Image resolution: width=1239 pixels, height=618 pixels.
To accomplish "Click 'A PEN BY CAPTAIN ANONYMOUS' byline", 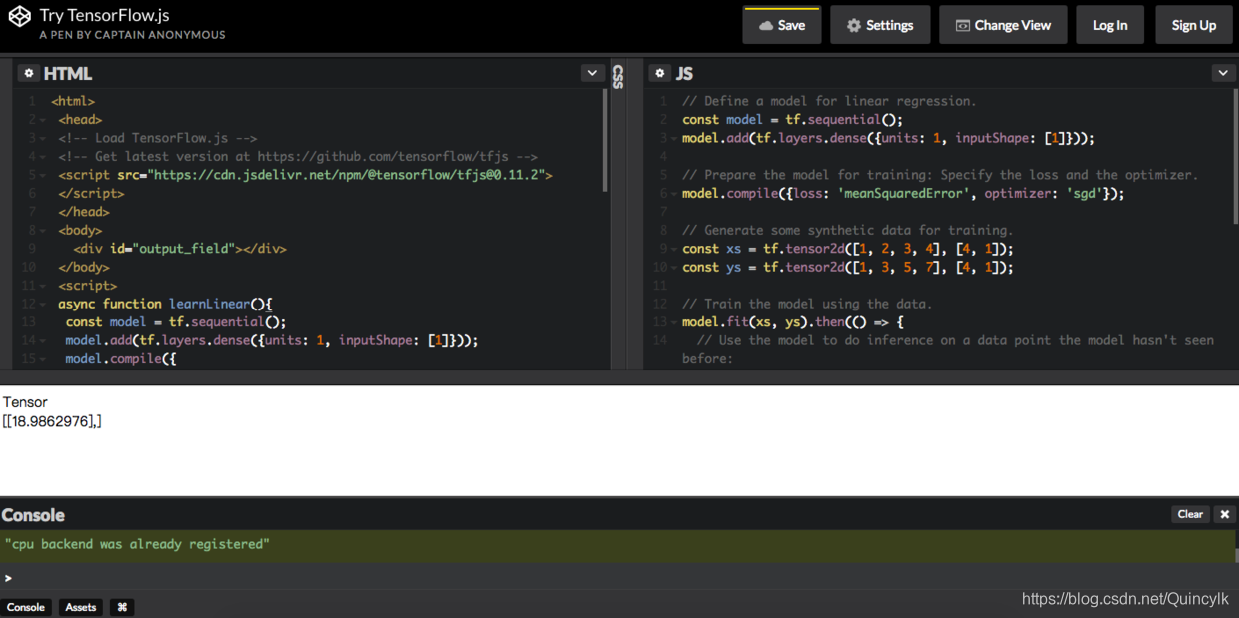I will (132, 35).
